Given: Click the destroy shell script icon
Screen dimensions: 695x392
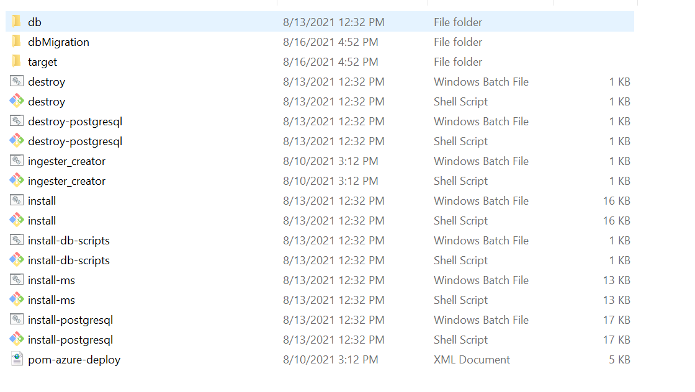Looking at the screenshot, I should [x=17, y=102].
